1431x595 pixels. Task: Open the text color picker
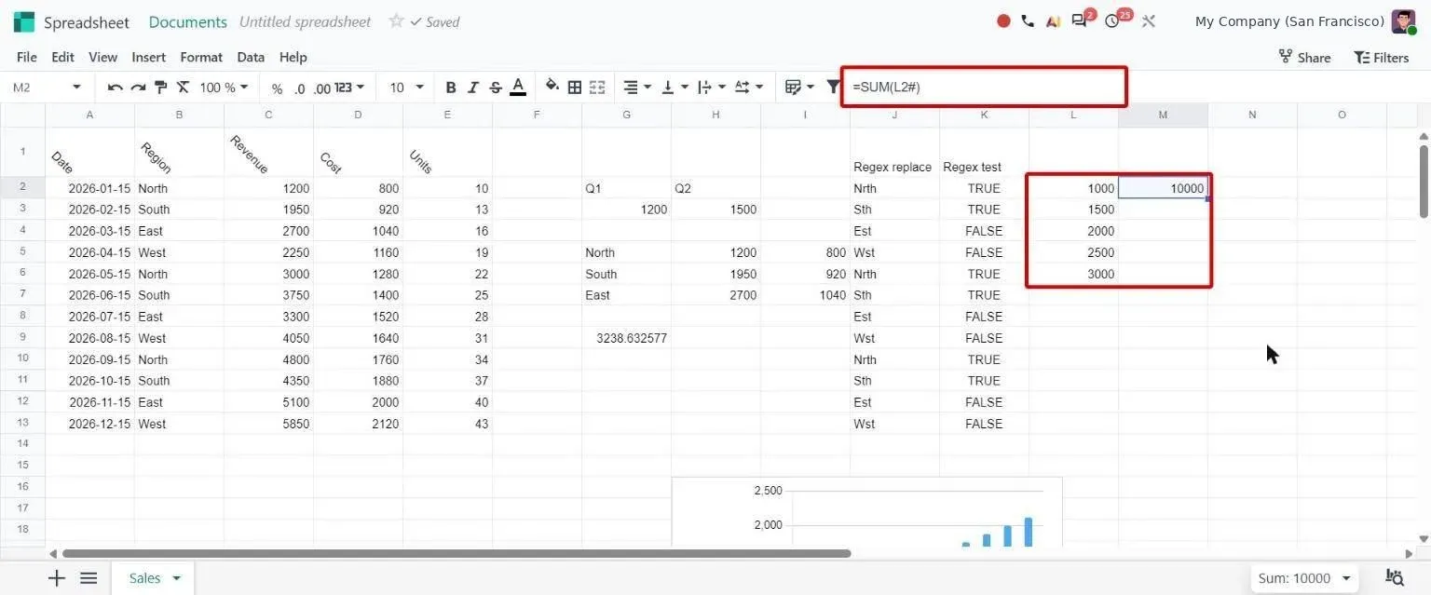tap(518, 88)
